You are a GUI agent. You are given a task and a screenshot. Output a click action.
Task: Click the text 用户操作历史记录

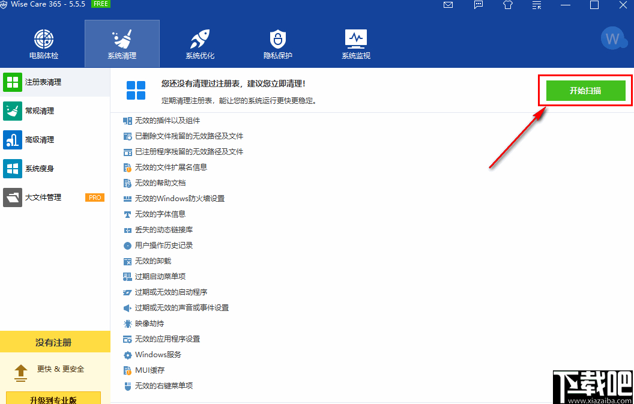pos(164,246)
